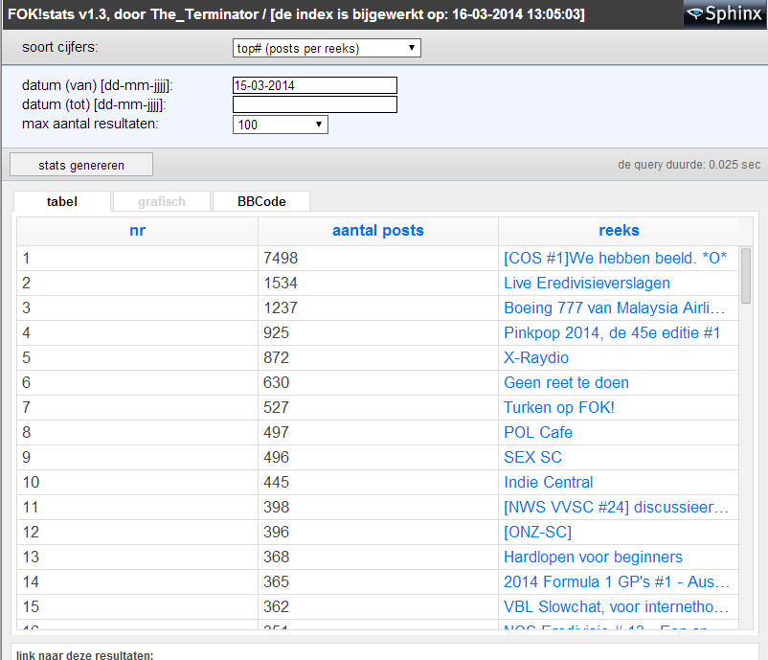The height and width of the screenshot is (660, 768).
Task: Select the 396 posts cell
Action: (378, 532)
